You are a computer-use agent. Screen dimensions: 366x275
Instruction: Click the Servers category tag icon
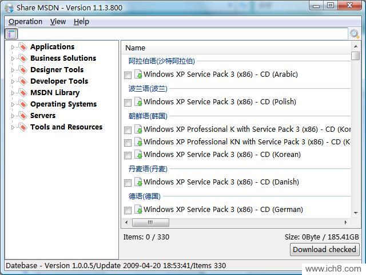pos(22,116)
